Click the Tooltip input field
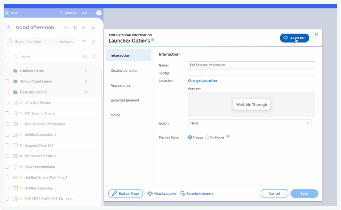Image resolution: width=341 pixels, height=210 pixels. tap(251, 73)
